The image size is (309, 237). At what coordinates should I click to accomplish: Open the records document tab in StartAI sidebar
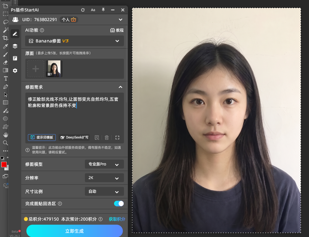click(15, 58)
